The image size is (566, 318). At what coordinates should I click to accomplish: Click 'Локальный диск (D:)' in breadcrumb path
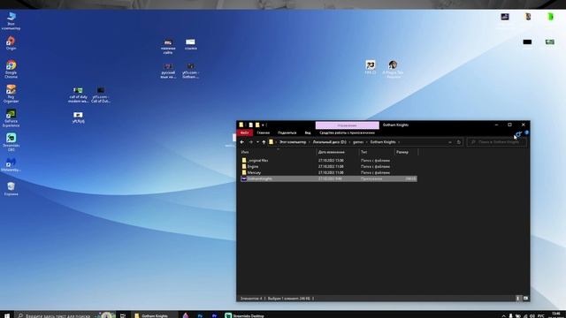pos(329,142)
